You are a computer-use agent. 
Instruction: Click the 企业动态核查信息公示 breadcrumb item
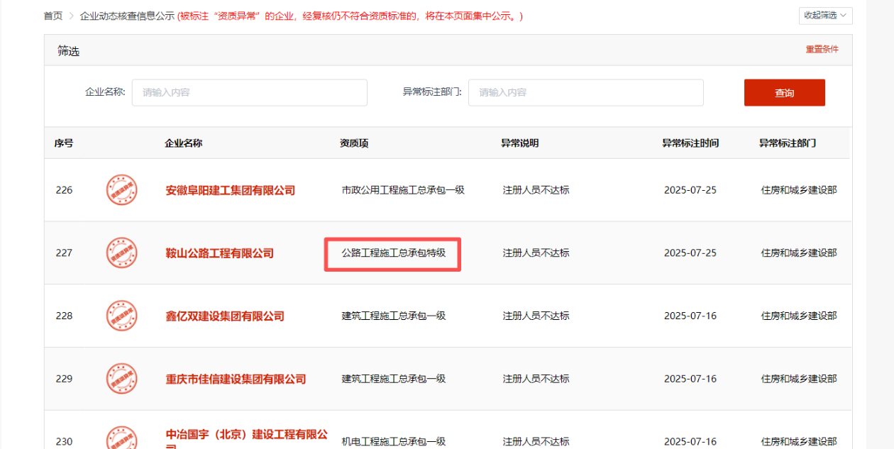point(127,16)
